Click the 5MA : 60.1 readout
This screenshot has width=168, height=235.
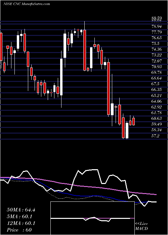click(19, 217)
